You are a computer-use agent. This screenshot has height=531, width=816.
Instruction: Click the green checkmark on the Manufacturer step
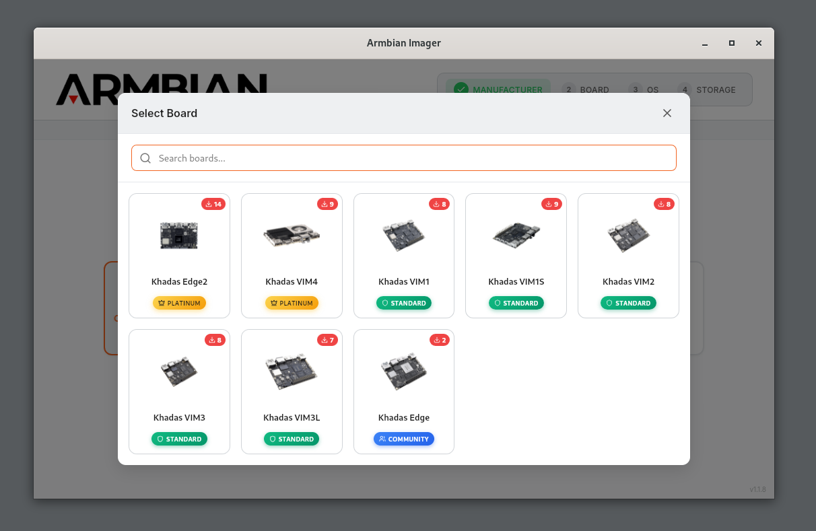tap(461, 88)
